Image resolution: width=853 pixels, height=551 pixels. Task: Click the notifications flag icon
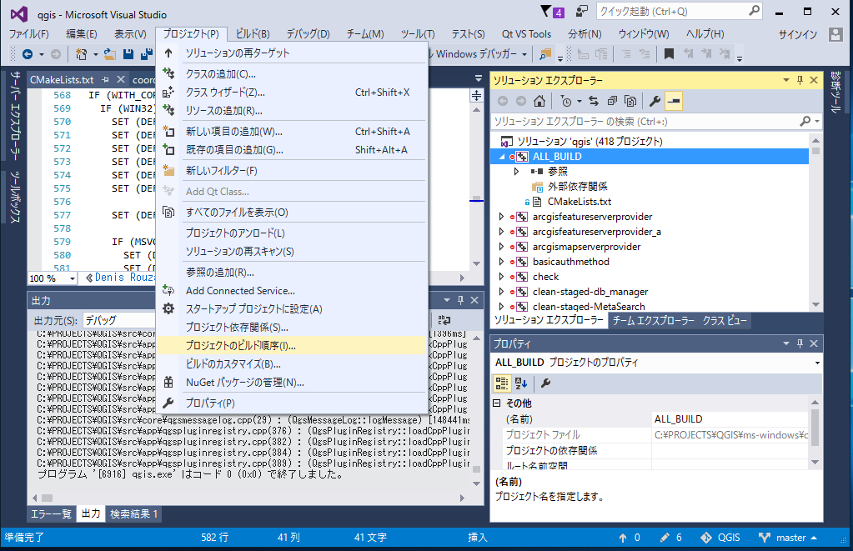[x=547, y=12]
